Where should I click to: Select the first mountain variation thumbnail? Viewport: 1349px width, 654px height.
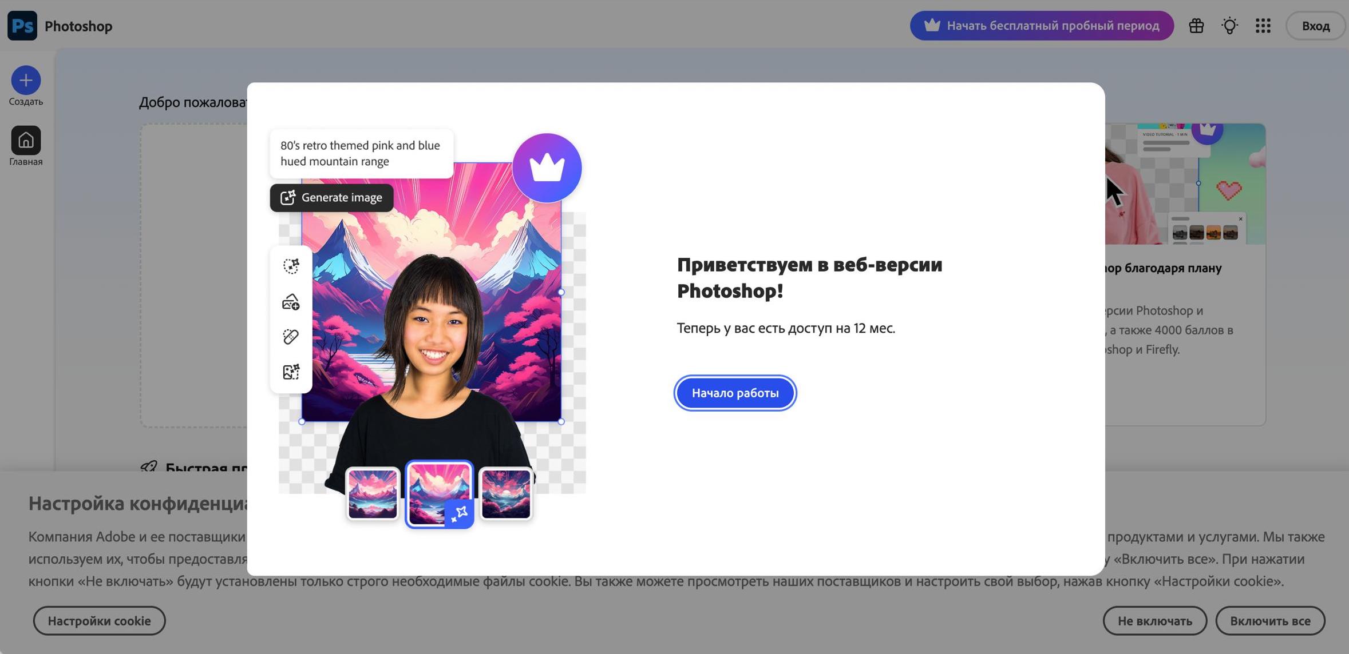373,493
